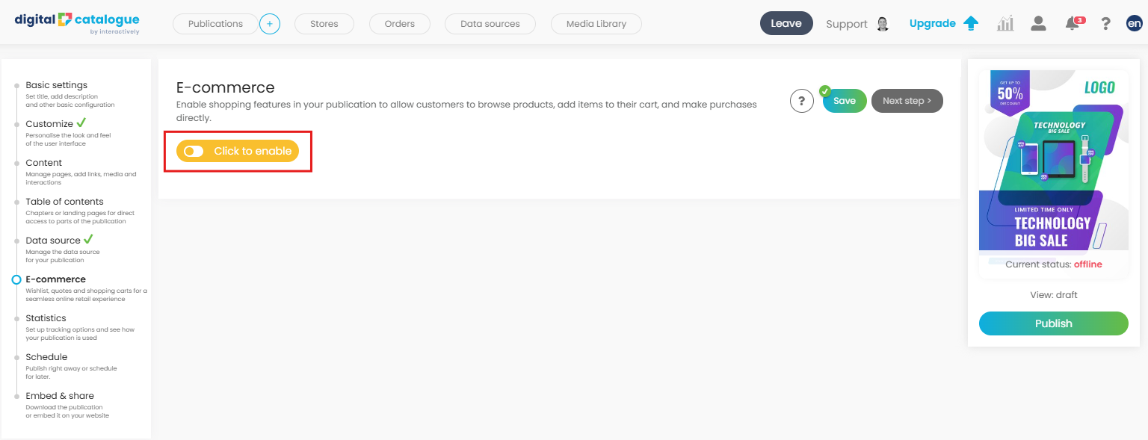Screen dimensions: 1148x440
Task: Click the Next step button
Action: click(x=907, y=101)
